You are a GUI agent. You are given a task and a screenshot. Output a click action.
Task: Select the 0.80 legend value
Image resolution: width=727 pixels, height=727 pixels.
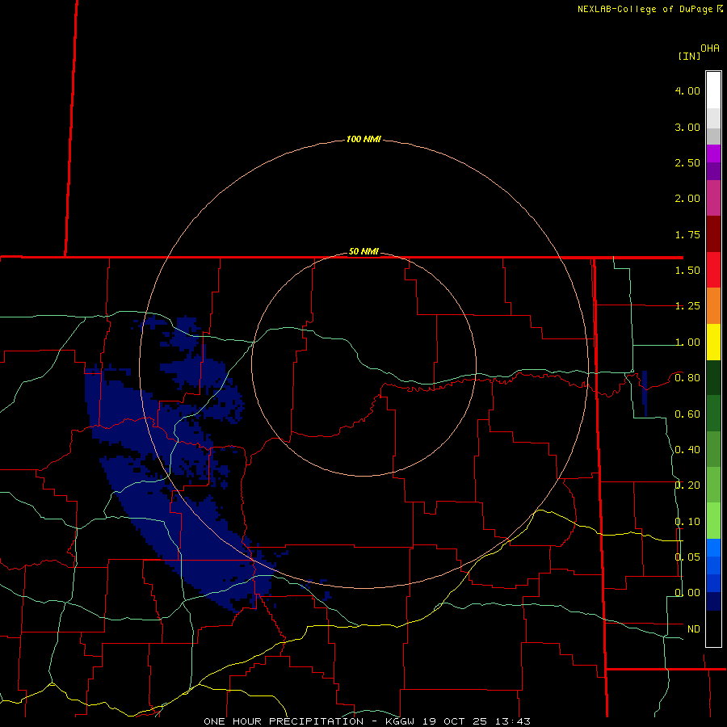click(687, 378)
